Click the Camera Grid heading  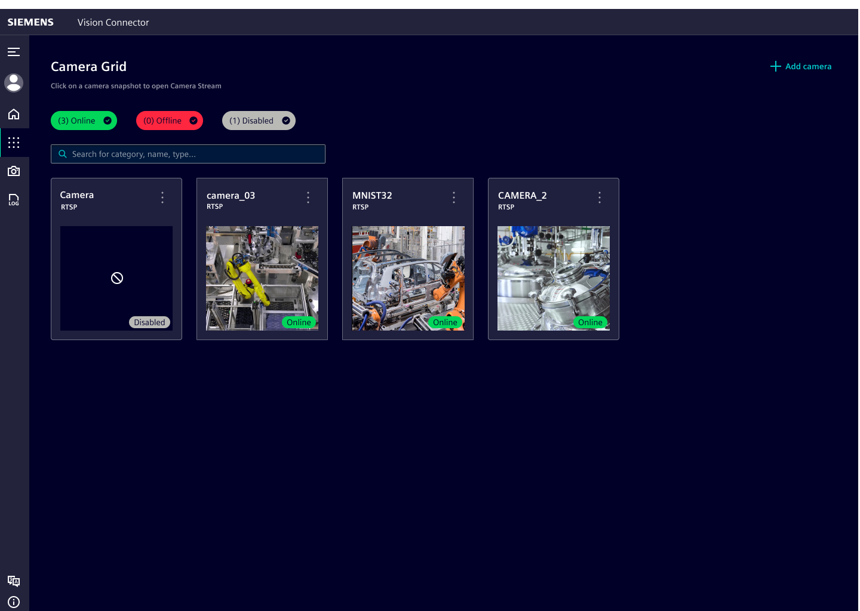tap(88, 66)
